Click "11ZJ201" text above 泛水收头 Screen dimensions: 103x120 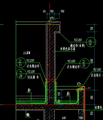tap(97, 70)
